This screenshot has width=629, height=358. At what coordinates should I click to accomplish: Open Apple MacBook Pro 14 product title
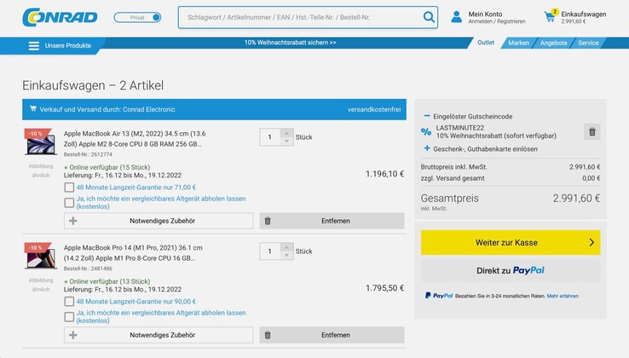133,253
